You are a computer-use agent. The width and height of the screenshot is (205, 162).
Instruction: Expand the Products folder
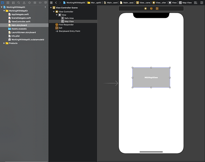tap(4, 43)
